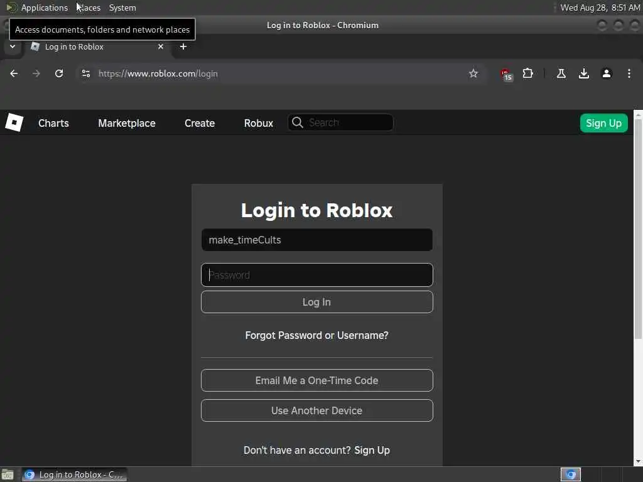This screenshot has height=482, width=643.
Task: Select Chromium window in bottom taskbar
Action: pyautogui.click(x=74, y=474)
